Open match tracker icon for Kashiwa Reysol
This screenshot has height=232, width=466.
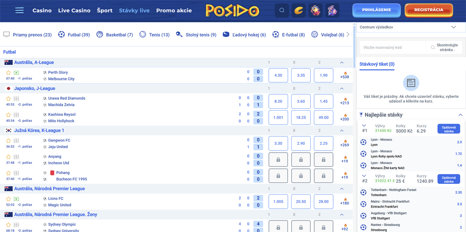pos(16,115)
